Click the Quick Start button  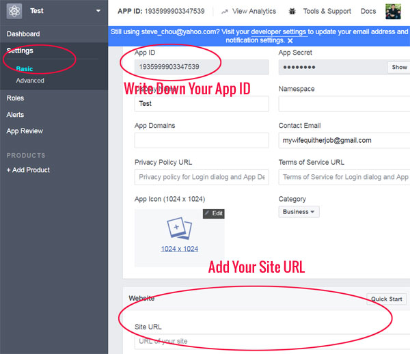[x=387, y=299]
